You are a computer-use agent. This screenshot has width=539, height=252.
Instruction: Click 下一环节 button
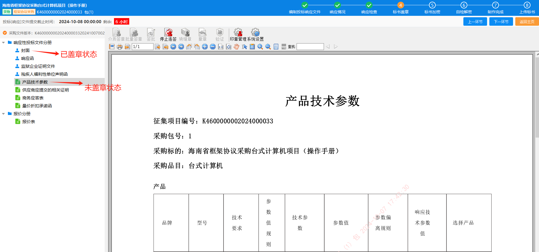coord(501,22)
